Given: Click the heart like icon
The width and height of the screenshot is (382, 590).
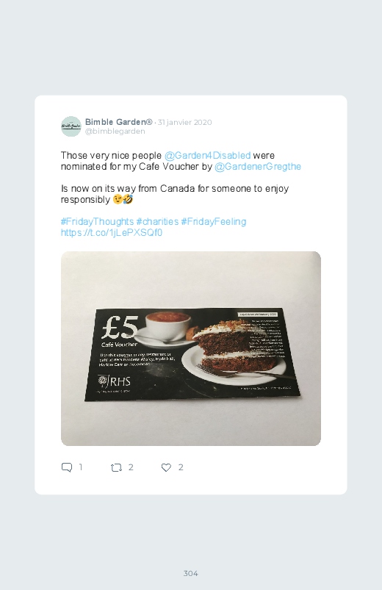Looking at the screenshot, I should [x=166, y=467].
